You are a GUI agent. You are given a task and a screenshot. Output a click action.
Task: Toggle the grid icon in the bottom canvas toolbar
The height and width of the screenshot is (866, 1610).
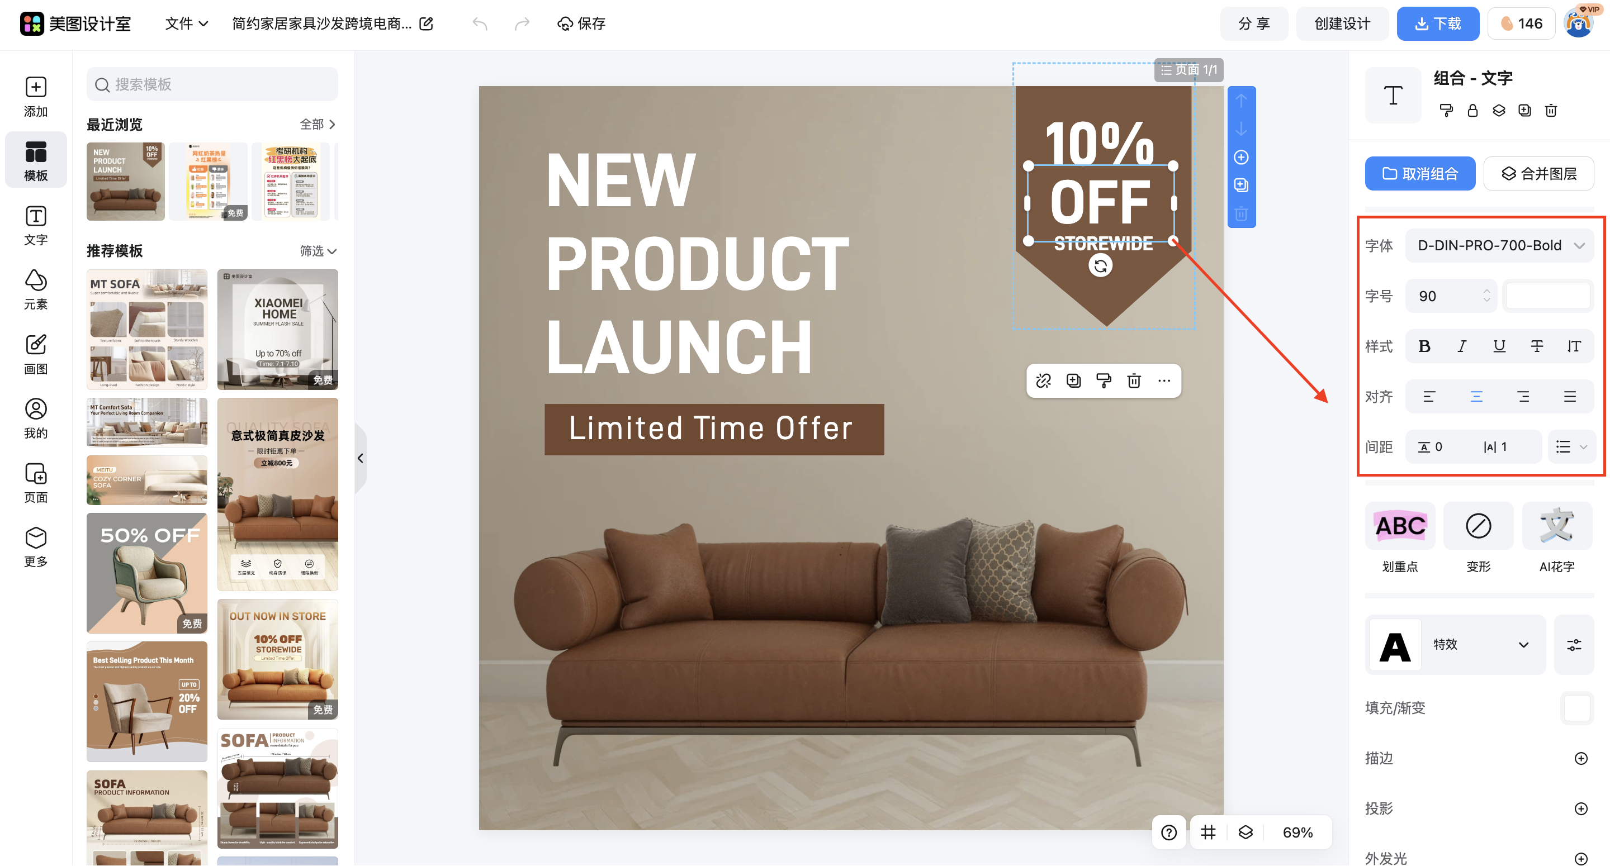(x=1208, y=832)
